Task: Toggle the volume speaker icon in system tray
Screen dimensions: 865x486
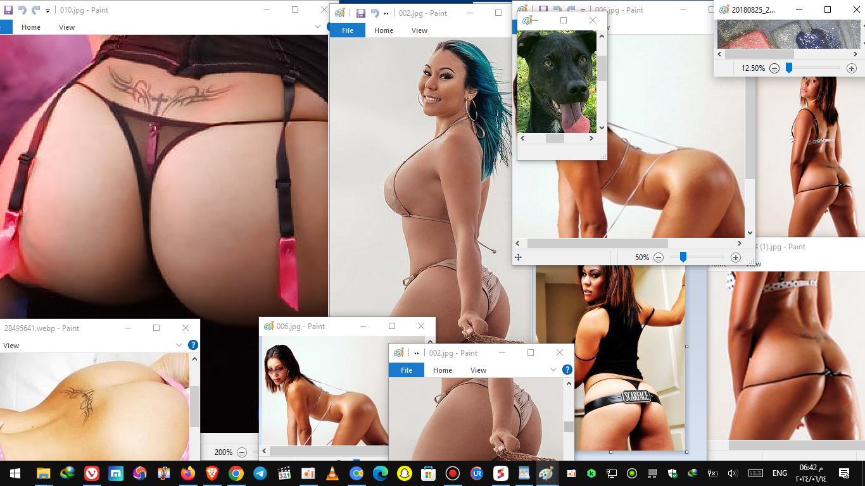Action: click(x=733, y=473)
